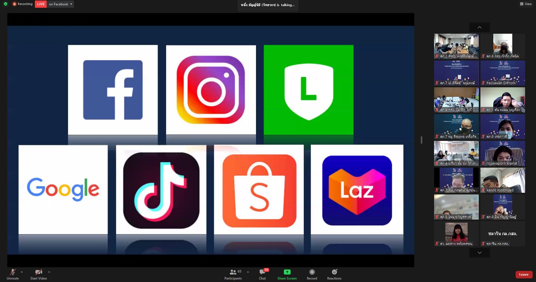Click the green Share Screen icon
This screenshot has height=282, width=536.
click(x=287, y=272)
